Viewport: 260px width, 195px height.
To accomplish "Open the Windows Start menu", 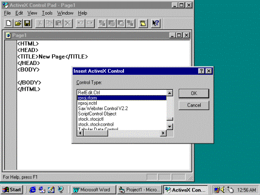I will pyautogui.click(x=12, y=190).
